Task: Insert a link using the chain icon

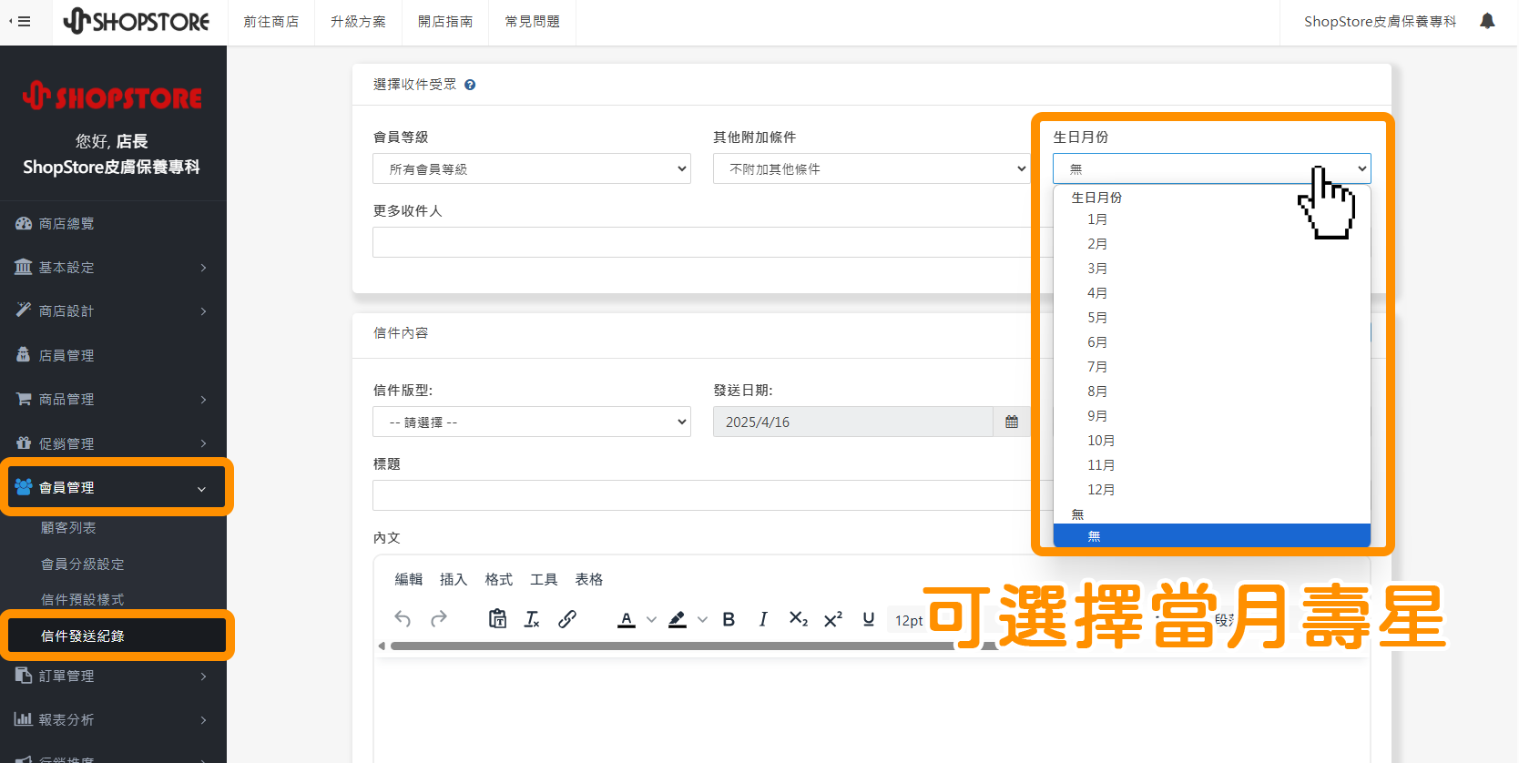Action: [567, 619]
